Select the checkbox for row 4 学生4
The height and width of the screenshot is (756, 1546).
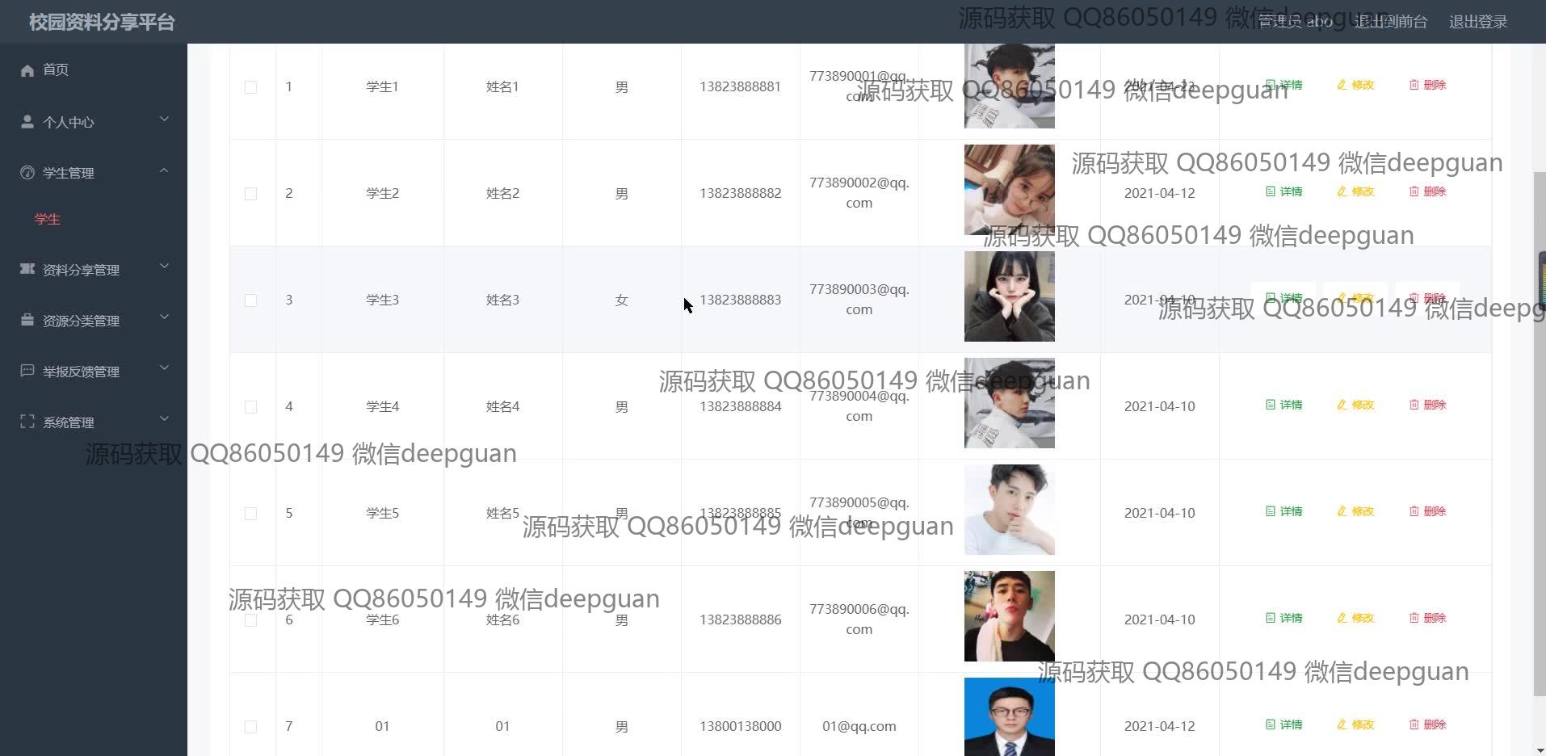(x=250, y=407)
